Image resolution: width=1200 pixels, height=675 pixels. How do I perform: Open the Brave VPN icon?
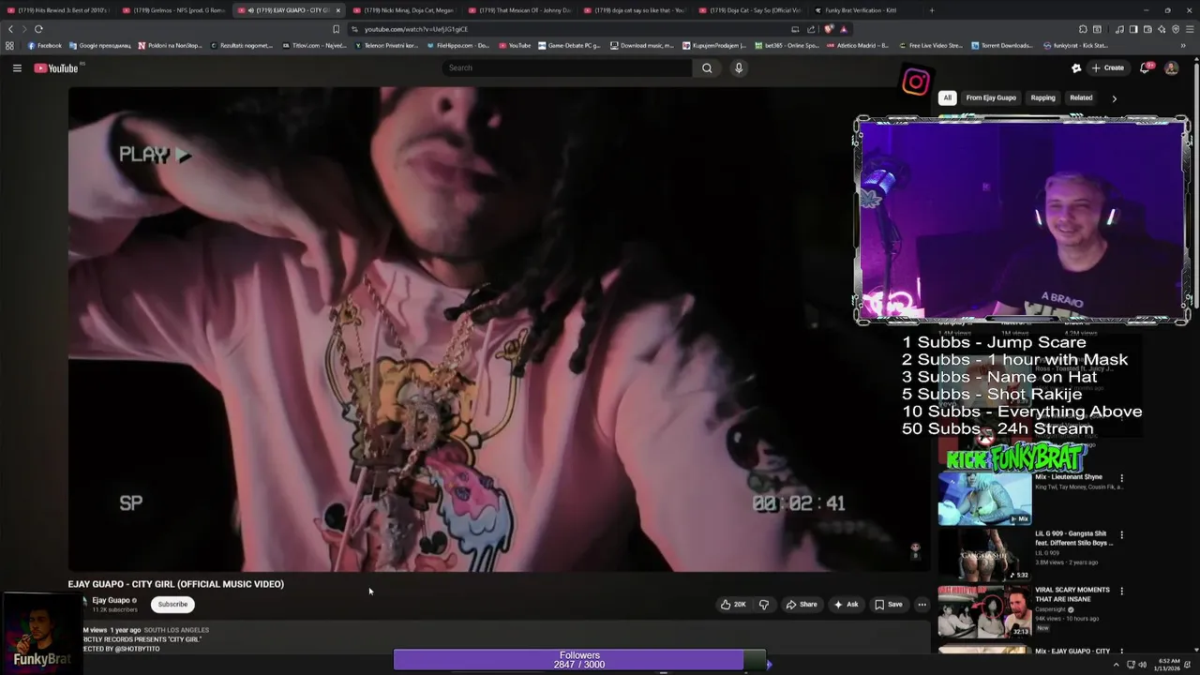pos(1176,29)
